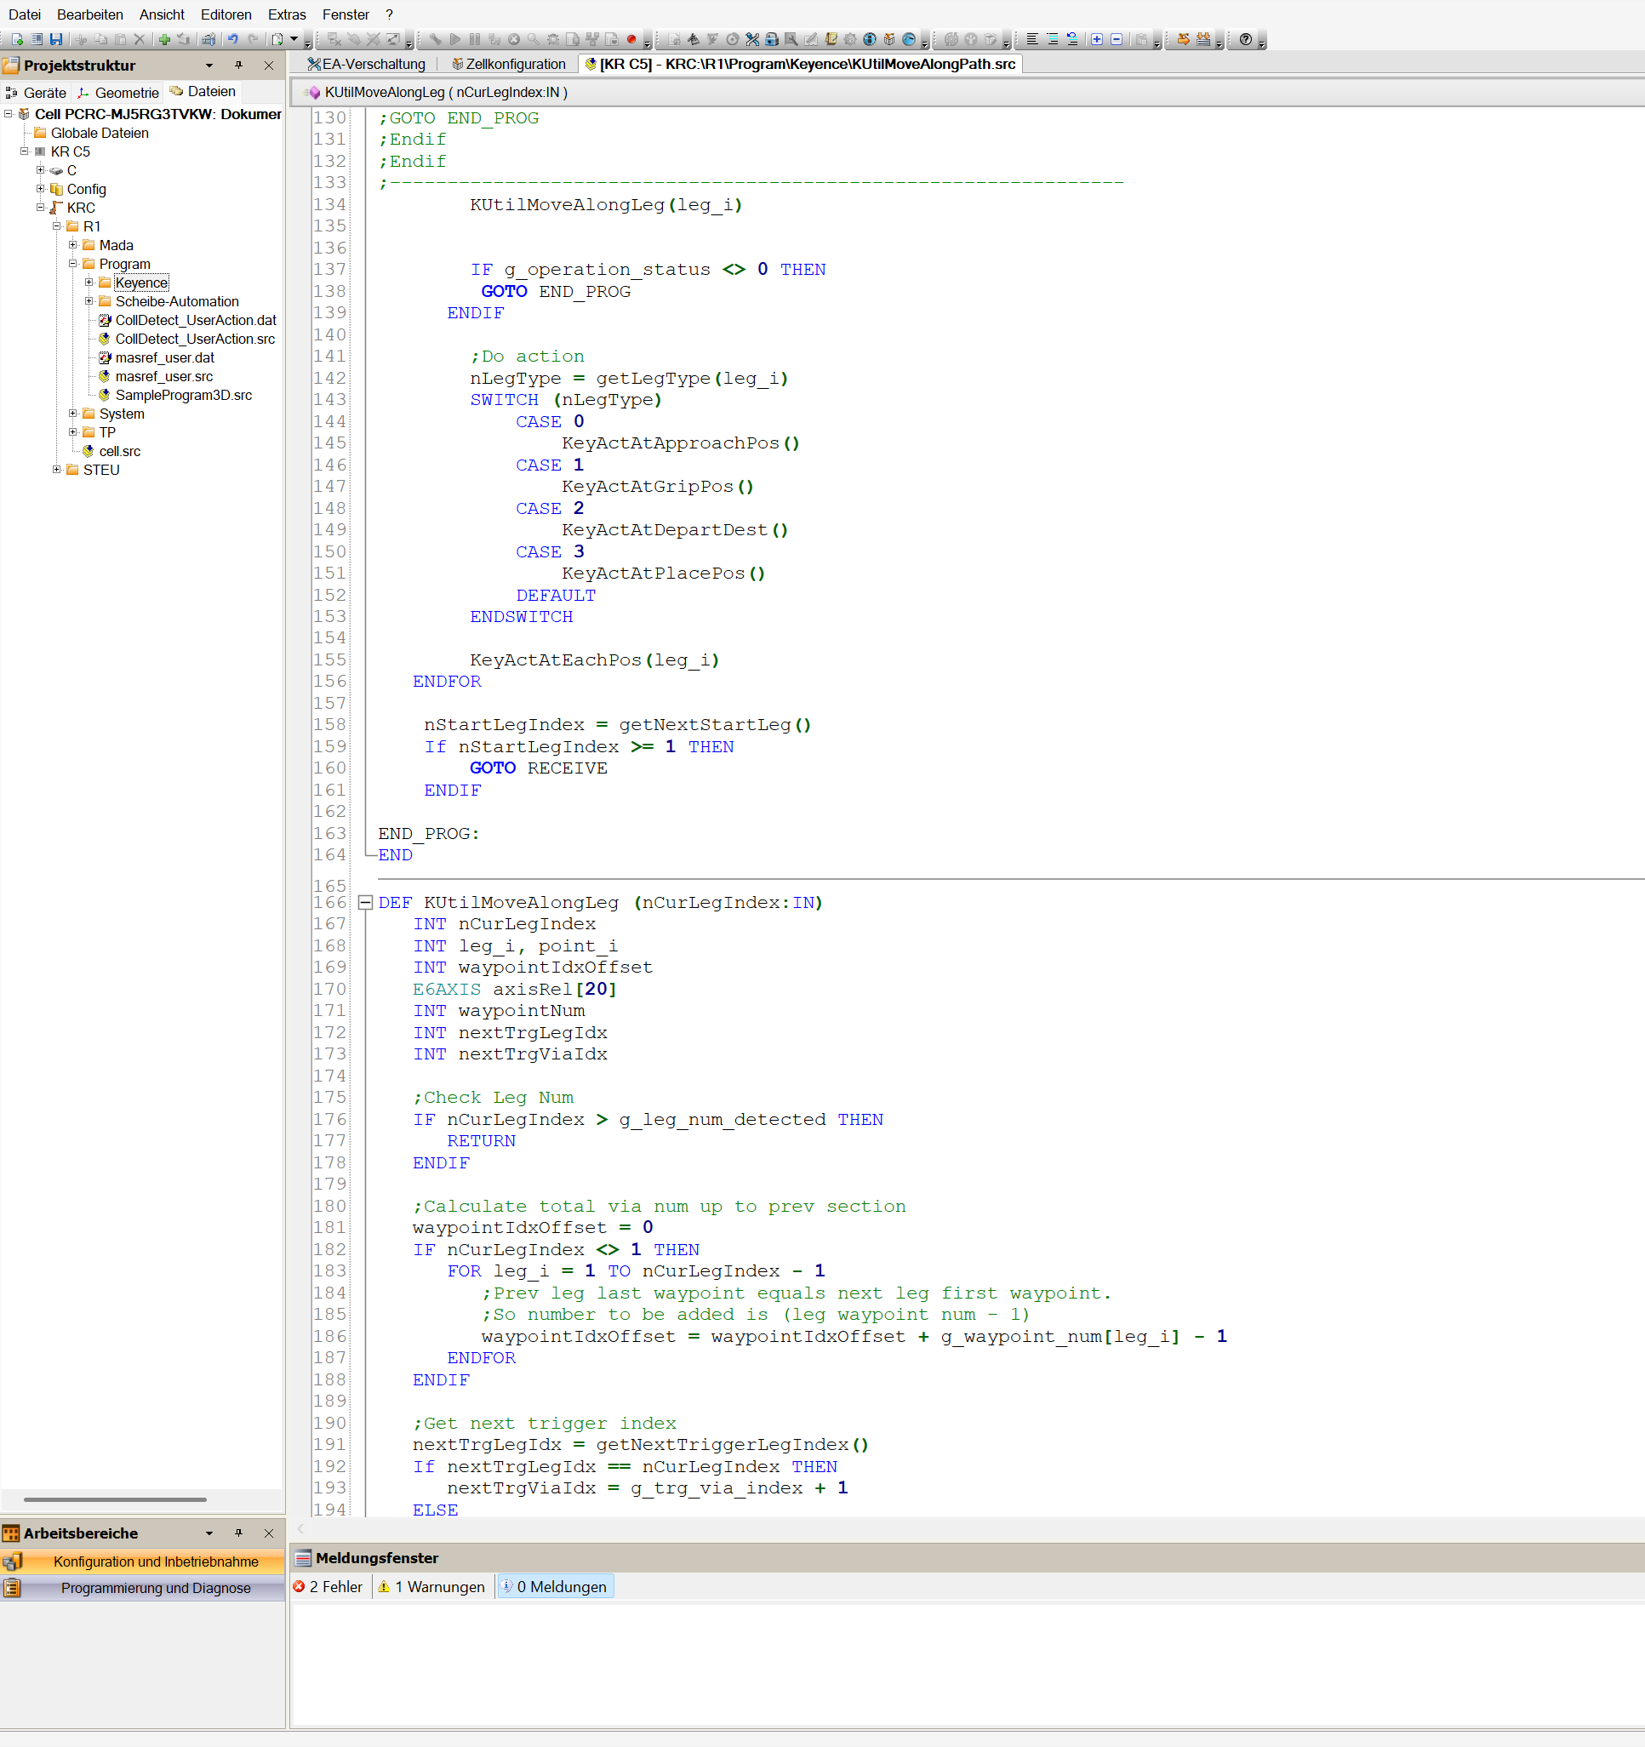
Task: Open the Extras menu
Action: [287, 15]
